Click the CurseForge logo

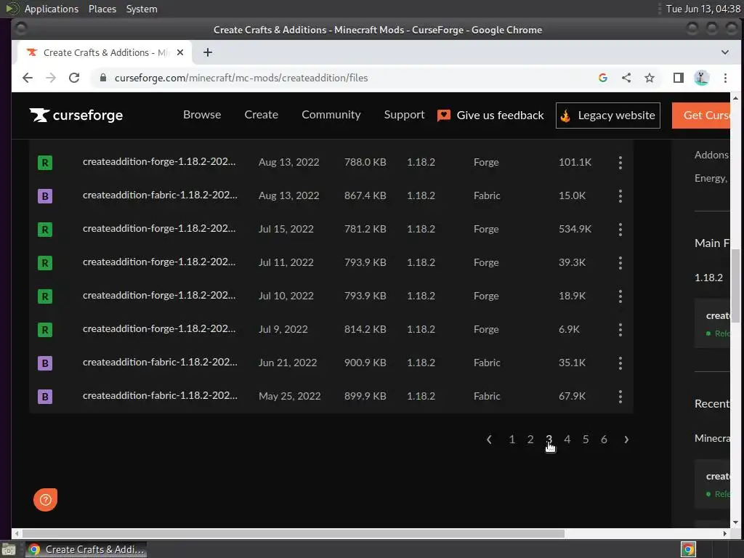click(76, 115)
